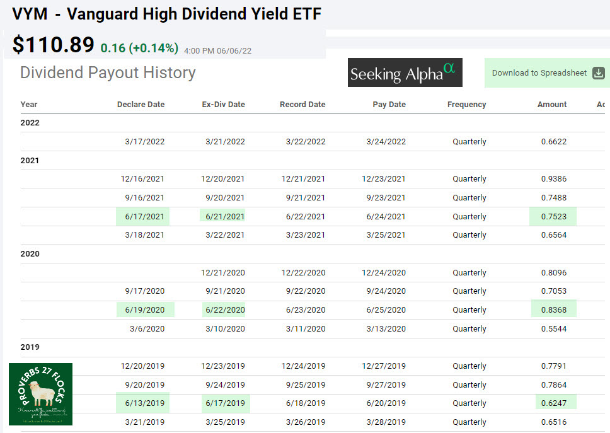Sort by the Ex-Div Date column header

tap(223, 105)
